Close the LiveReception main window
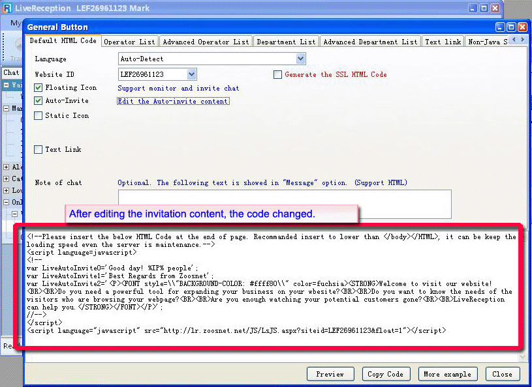Screen dimensions: 532x387 495,8
